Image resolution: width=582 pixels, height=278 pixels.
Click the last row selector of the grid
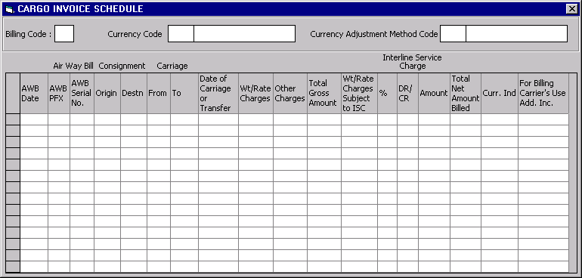click(13, 267)
